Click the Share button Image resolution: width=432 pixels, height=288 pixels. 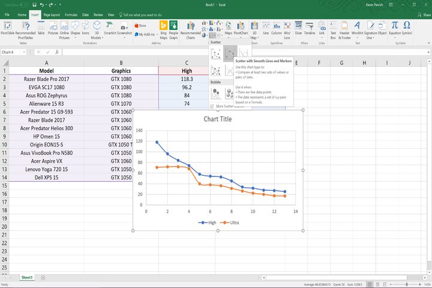point(424,15)
